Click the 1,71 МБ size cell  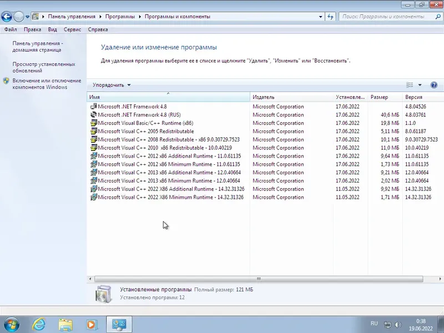[x=390, y=197]
